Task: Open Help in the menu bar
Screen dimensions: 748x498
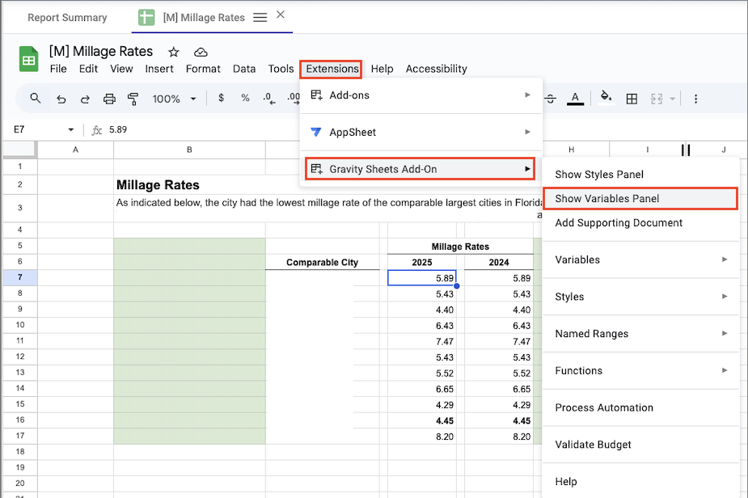Action: 382,69
